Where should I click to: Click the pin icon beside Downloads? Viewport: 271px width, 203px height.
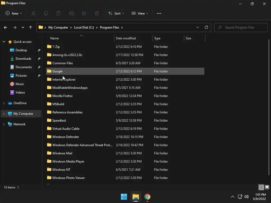coord(39,59)
